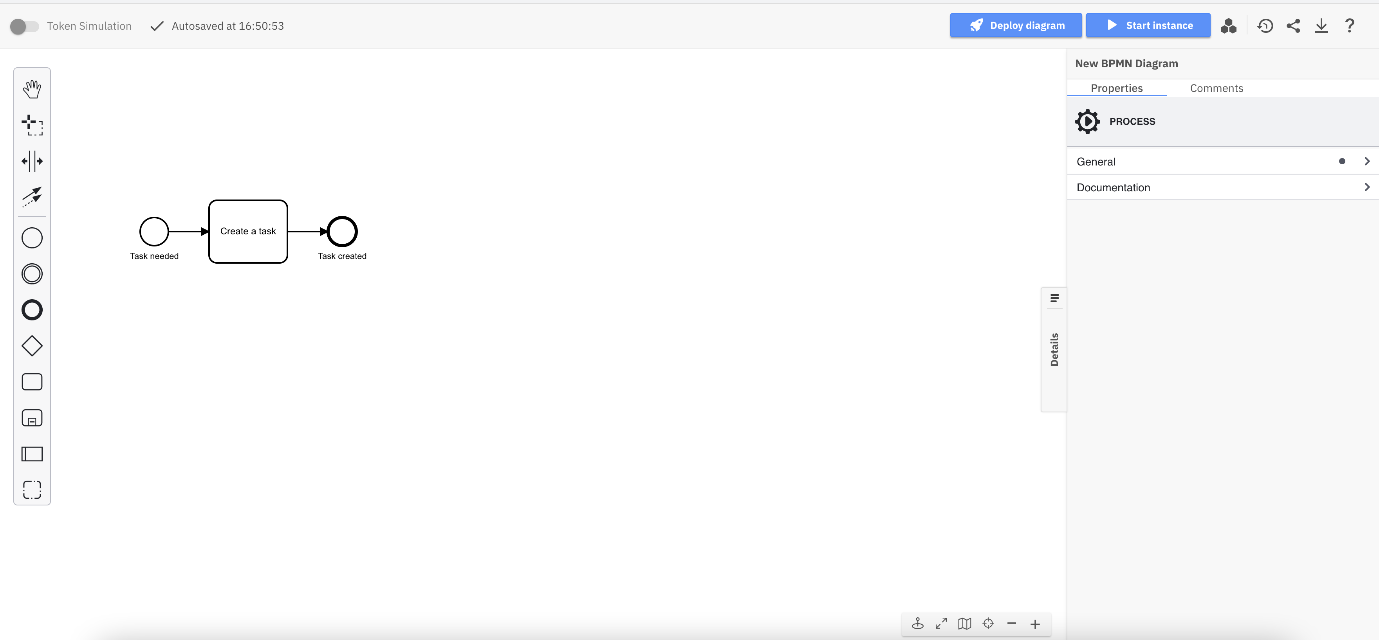The width and height of the screenshot is (1379, 640).
Task: Open the collaborators panel icon
Action: 1229,25
